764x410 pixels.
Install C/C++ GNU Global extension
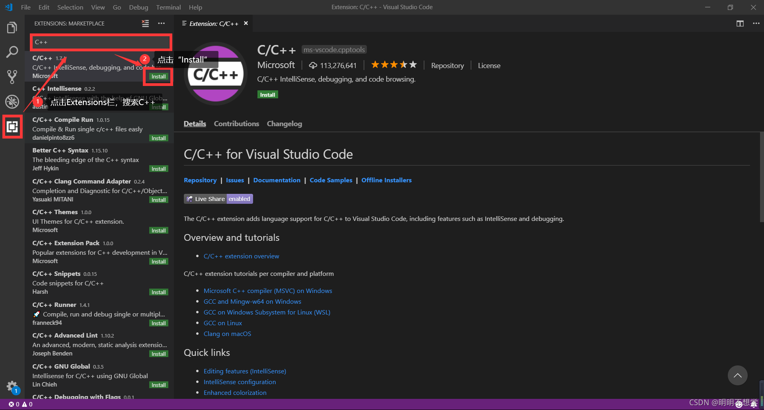coord(158,385)
